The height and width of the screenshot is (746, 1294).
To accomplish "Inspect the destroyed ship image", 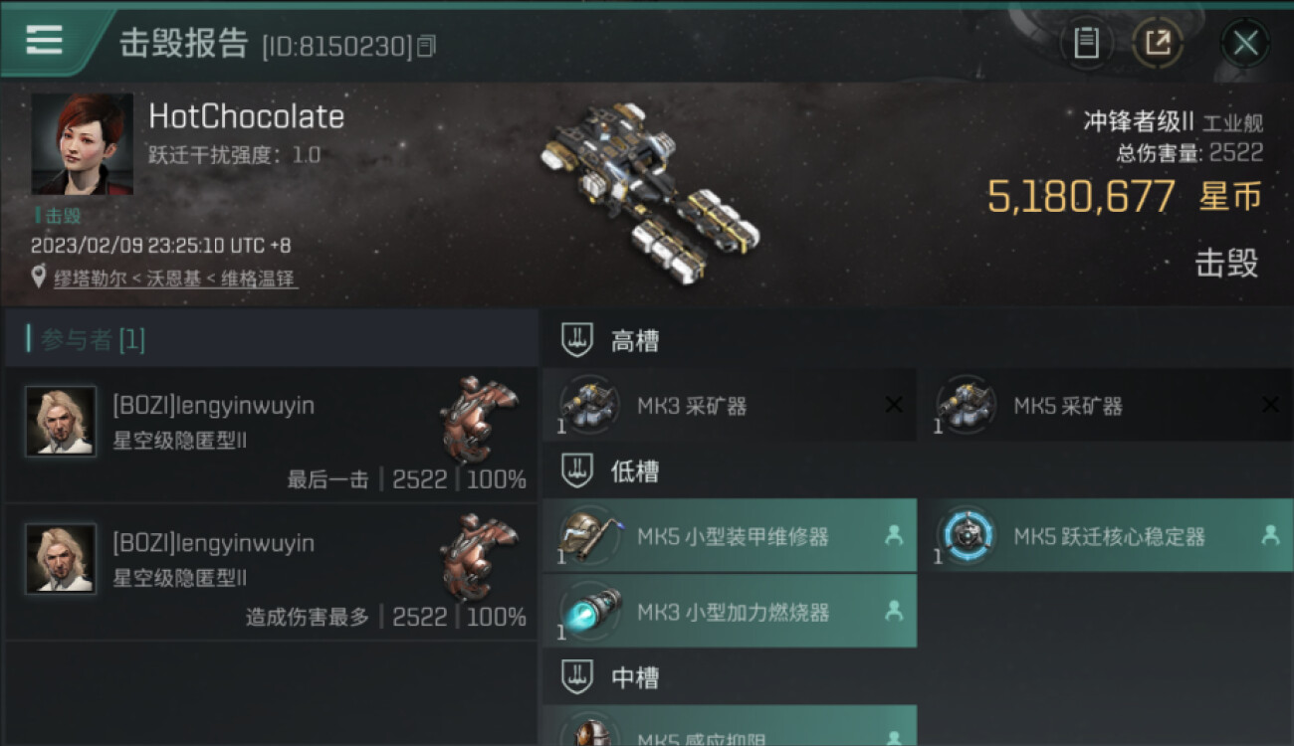I will 651,189.
